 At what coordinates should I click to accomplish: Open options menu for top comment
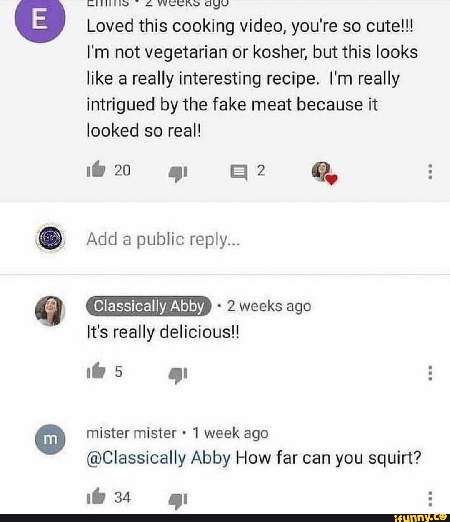430,172
